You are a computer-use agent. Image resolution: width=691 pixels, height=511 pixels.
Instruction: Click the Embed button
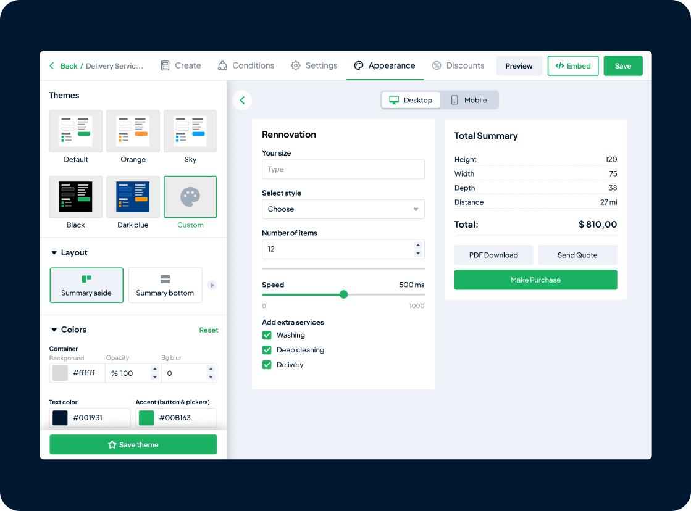tap(572, 66)
